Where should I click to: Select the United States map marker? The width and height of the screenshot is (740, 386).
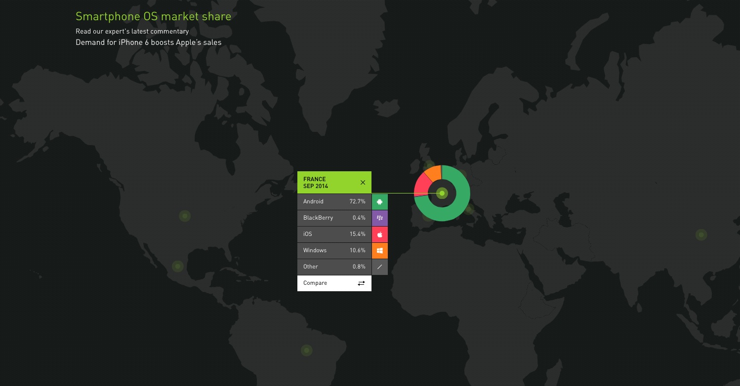tap(185, 216)
